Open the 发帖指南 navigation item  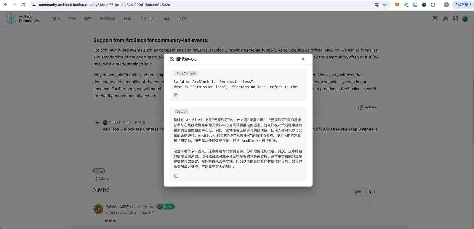(108, 19)
